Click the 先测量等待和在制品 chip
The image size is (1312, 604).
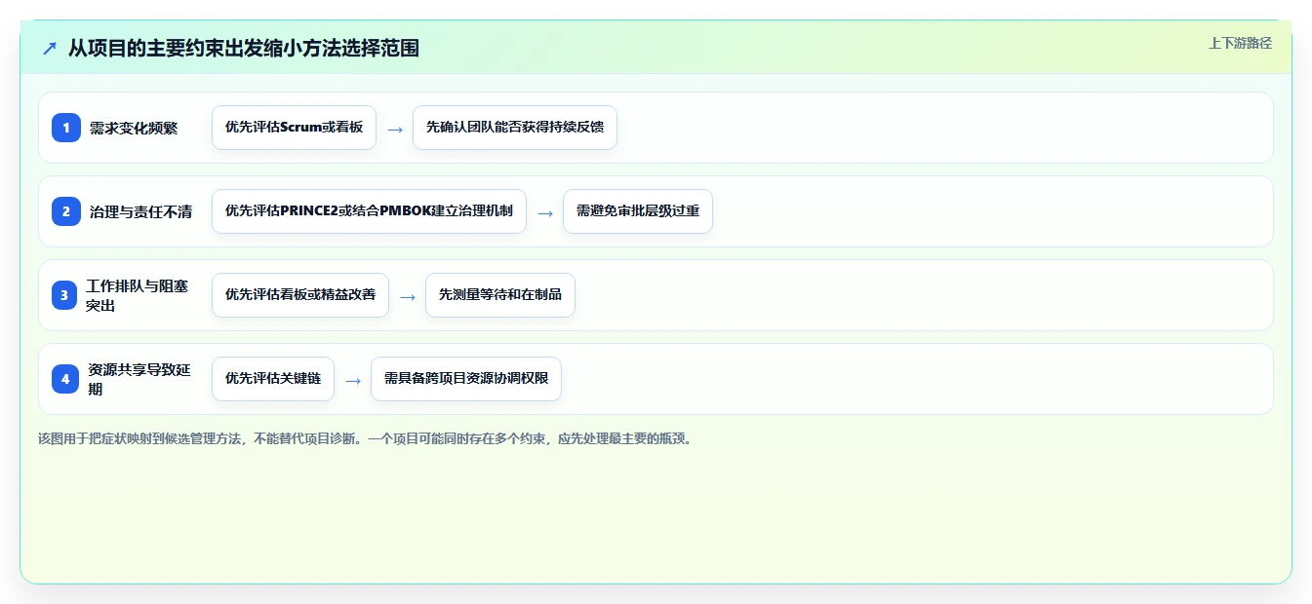(x=500, y=295)
